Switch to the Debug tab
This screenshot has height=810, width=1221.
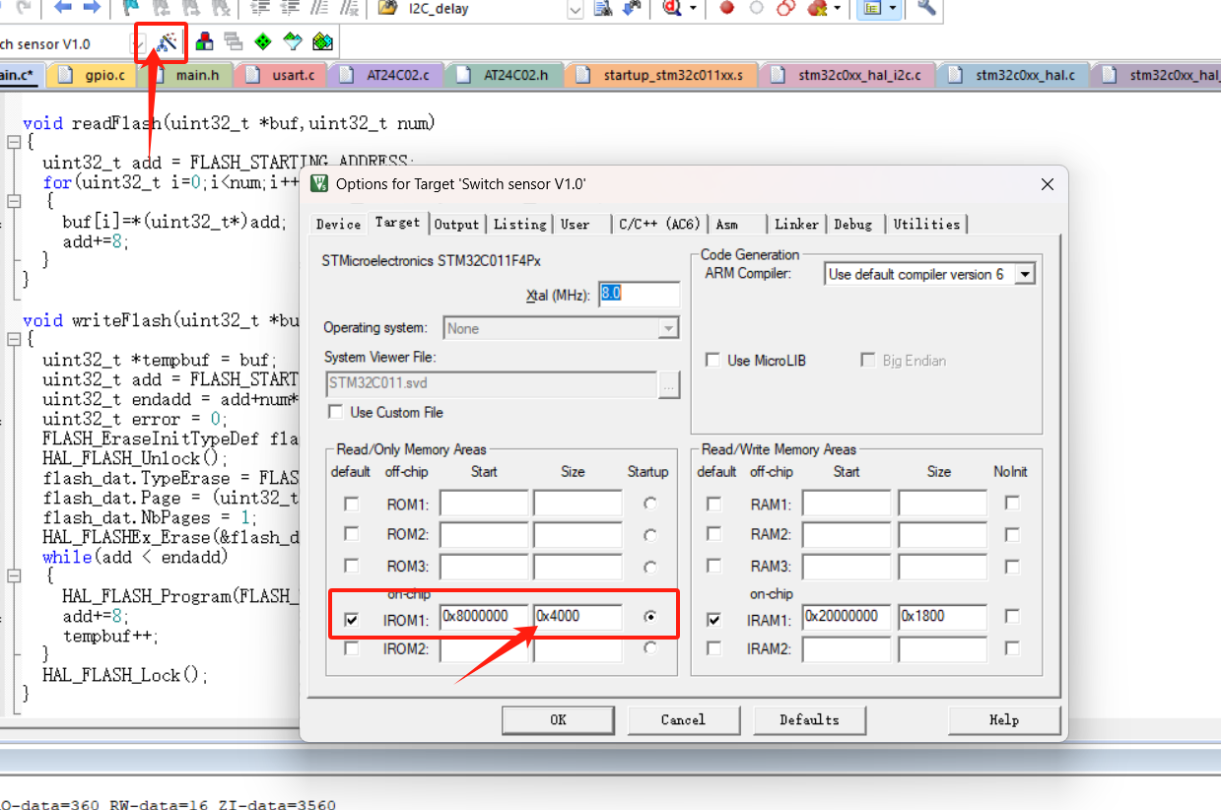[854, 225]
